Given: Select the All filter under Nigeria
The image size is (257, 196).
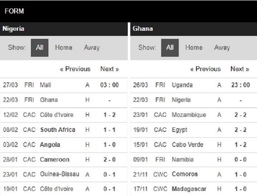Looking at the screenshot, I should (40, 48).
